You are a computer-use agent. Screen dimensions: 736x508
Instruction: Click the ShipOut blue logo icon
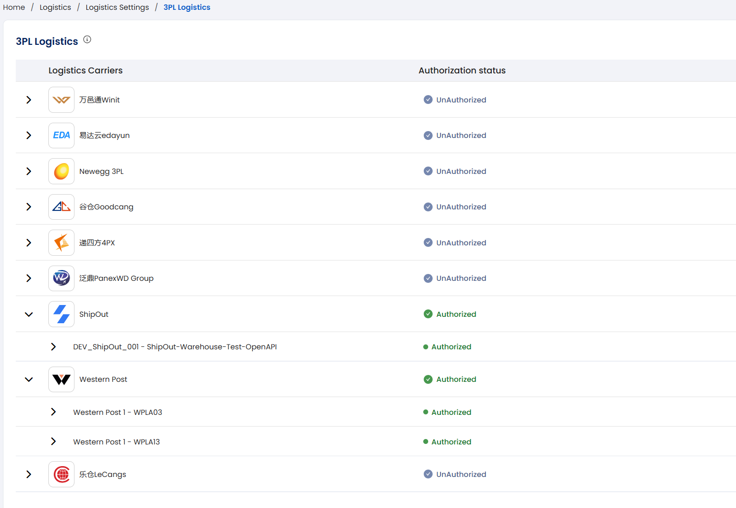pyautogui.click(x=61, y=314)
